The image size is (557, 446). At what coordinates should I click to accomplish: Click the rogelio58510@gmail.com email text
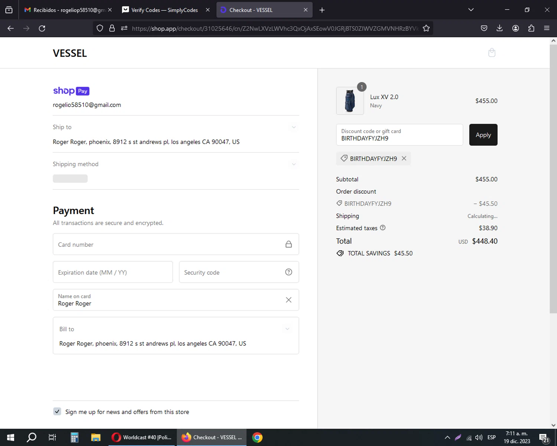(87, 105)
